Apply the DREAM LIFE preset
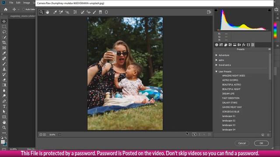Viewport: 280px width, 157px height. click(x=228, y=94)
